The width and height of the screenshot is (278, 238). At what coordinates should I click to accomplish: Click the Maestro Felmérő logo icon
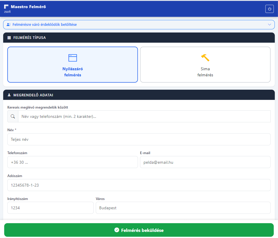coord(6,7)
